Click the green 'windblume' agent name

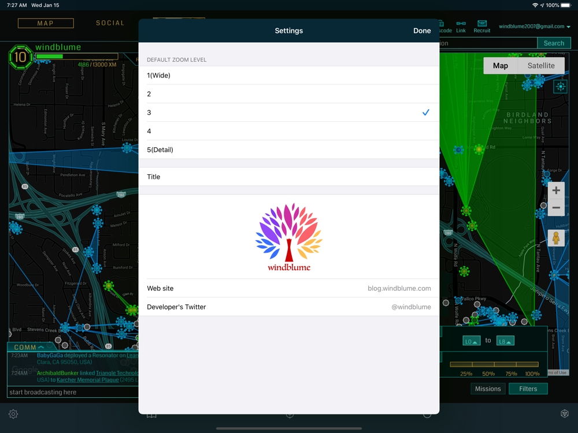tap(58, 47)
